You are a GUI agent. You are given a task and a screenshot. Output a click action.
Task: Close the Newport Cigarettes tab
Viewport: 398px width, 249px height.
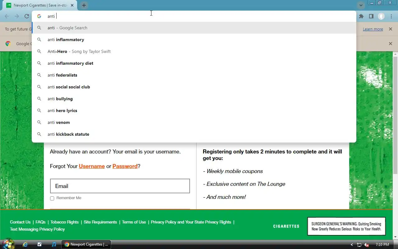pos(72,5)
